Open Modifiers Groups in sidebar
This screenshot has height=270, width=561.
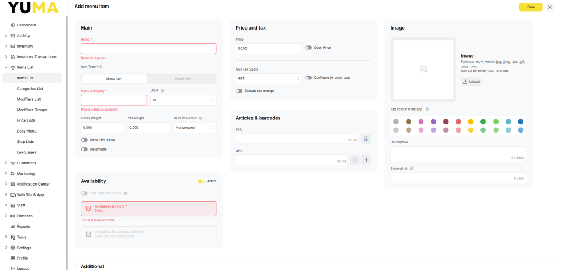coord(32,110)
